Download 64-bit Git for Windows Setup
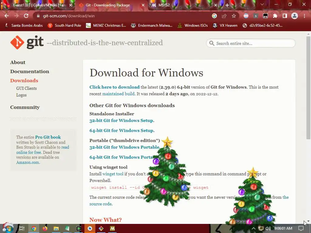This screenshot has width=311, height=233. tap(121, 130)
